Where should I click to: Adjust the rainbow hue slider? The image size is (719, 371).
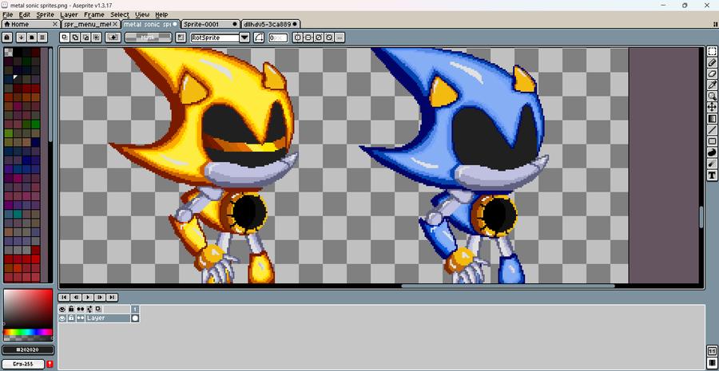point(29,332)
